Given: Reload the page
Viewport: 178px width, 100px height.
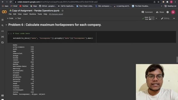Looking at the screenshot, I should click(x=11, y=2).
